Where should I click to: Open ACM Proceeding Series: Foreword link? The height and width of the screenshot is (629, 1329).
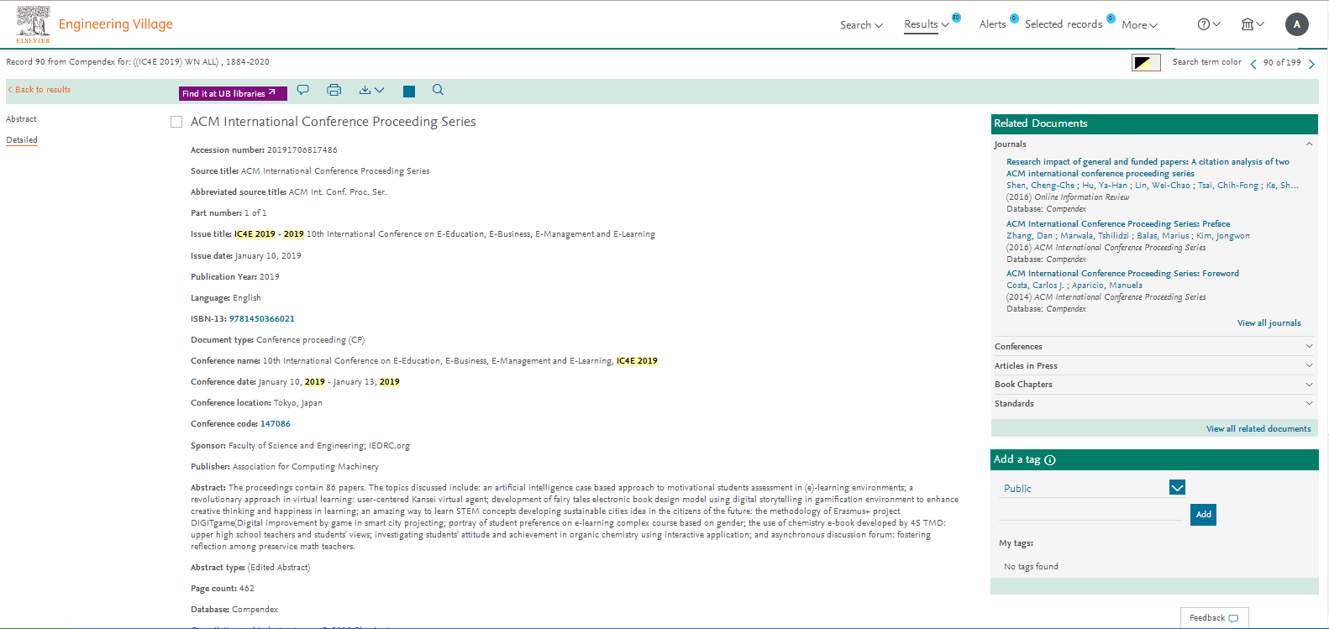(x=1122, y=274)
